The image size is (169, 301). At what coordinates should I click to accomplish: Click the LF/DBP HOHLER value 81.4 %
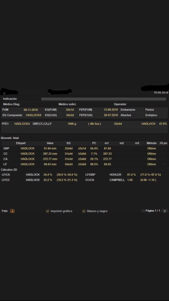(131, 175)
